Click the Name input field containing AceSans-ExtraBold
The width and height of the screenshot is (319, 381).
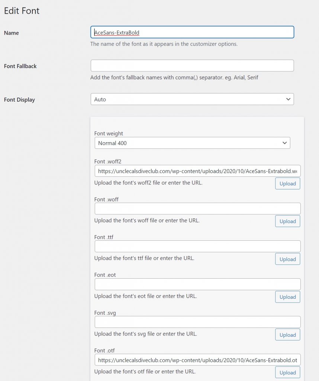192,32
